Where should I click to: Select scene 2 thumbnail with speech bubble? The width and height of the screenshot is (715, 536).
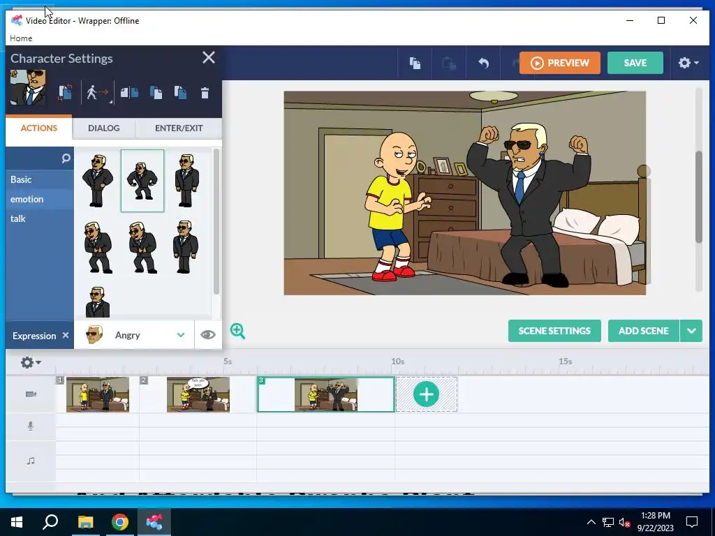[198, 394]
